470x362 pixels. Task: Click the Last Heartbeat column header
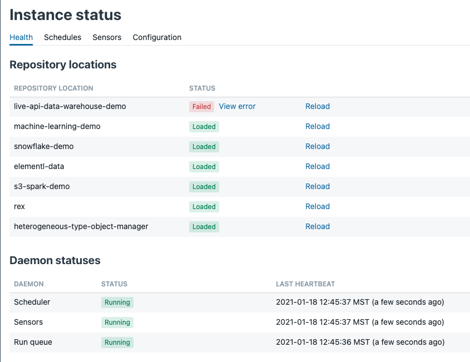click(305, 284)
